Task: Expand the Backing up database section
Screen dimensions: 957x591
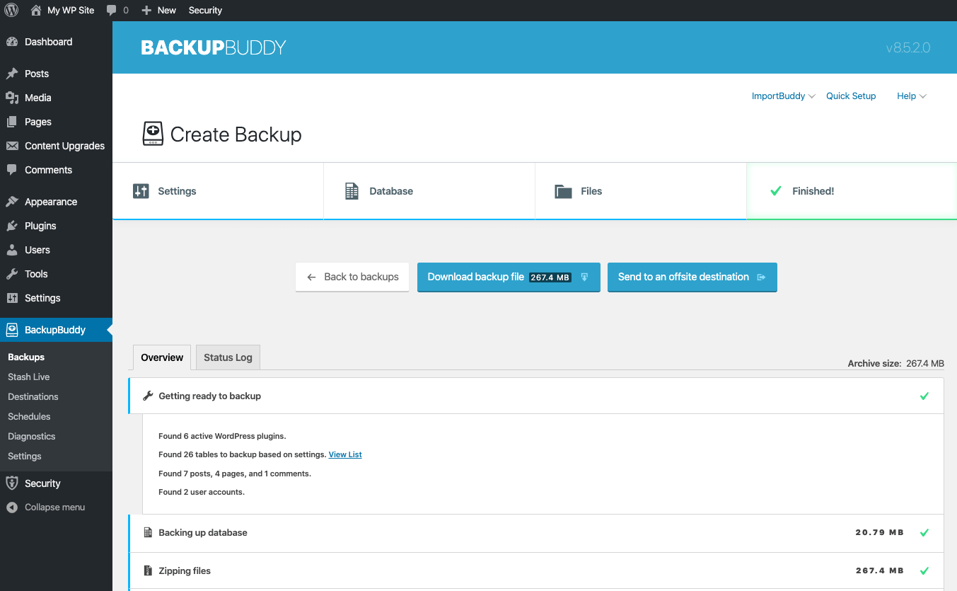Action: pyautogui.click(x=536, y=532)
